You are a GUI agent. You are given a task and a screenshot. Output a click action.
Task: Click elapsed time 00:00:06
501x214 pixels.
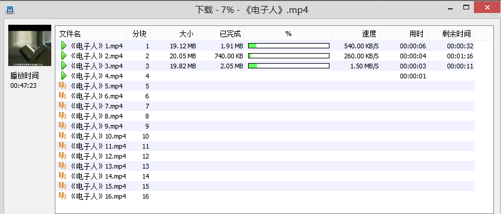coord(413,46)
